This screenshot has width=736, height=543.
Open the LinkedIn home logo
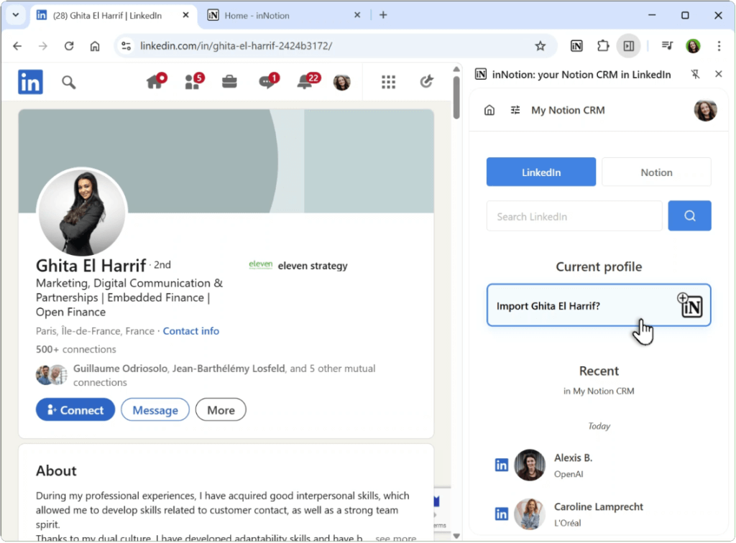coord(30,82)
